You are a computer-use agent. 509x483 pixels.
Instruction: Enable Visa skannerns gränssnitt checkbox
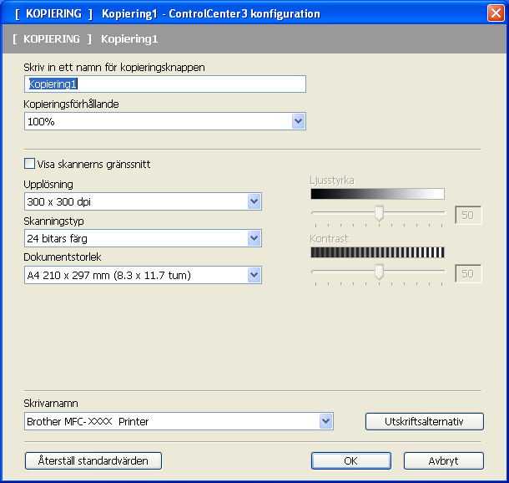coord(29,164)
